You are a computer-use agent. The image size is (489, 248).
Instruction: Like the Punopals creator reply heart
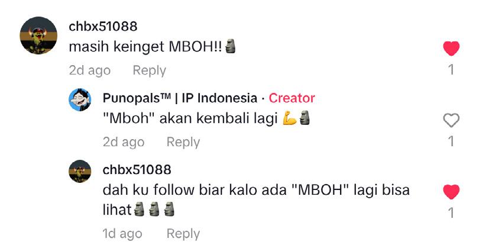[451, 120]
